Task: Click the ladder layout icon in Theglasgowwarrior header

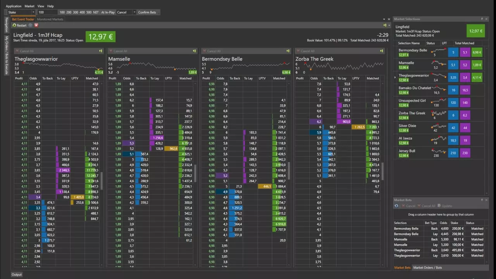Action: click(x=100, y=51)
